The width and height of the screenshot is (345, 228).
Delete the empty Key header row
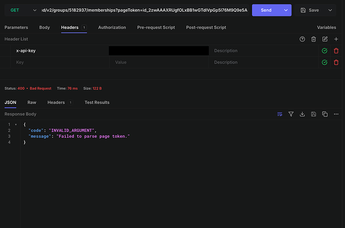(336, 62)
